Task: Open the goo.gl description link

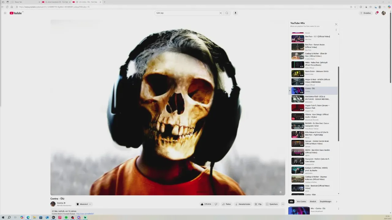Action: 85,214
